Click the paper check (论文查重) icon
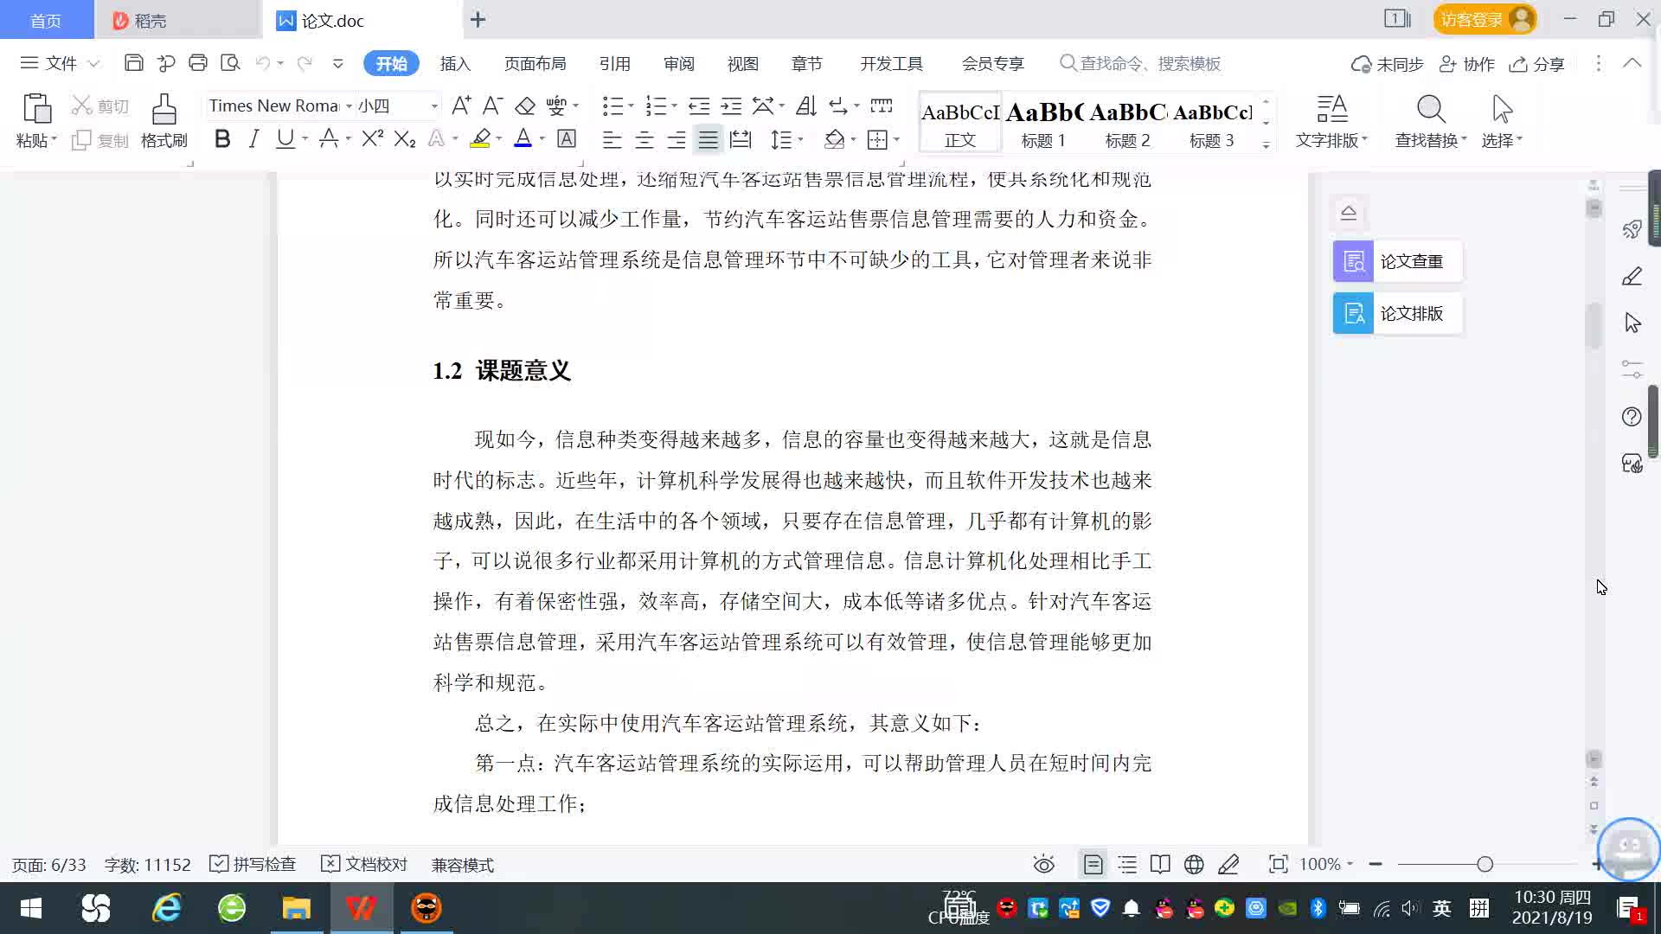The image size is (1661, 934). [1353, 261]
